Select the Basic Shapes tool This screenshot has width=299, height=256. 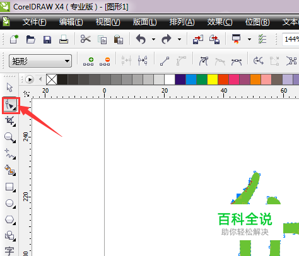[10, 236]
